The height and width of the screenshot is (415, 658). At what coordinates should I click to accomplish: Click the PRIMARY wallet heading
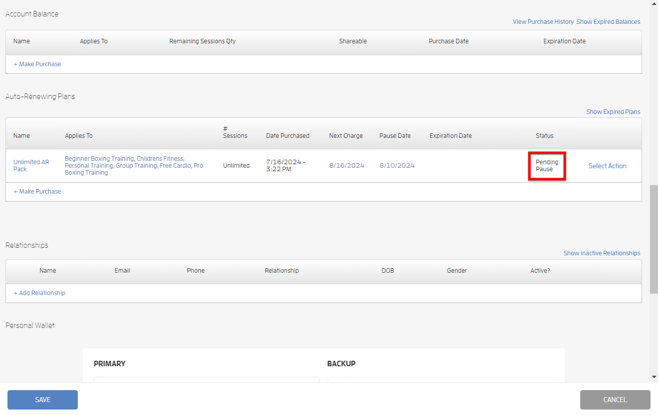coord(110,364)
